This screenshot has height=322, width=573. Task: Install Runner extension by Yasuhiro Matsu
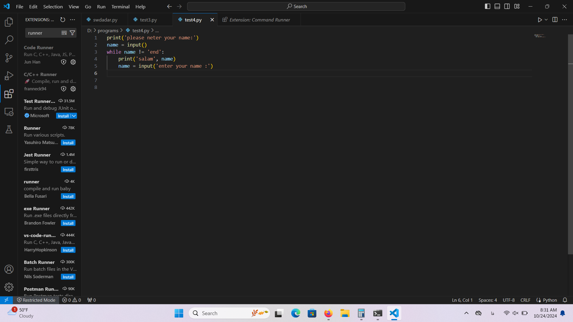68,143
